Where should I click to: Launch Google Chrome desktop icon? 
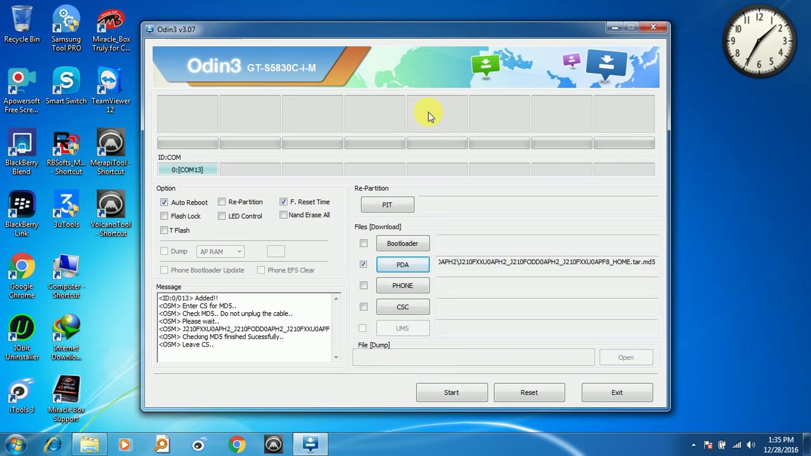pos(22,276)
